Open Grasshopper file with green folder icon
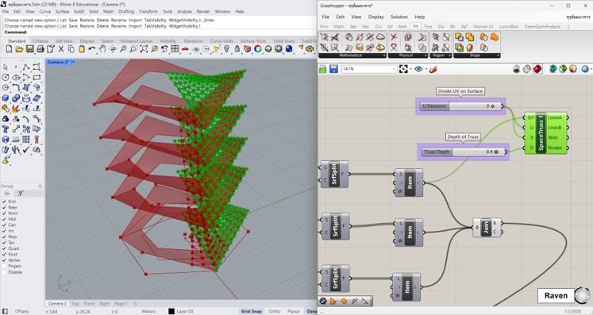 [x=322, y=69]
